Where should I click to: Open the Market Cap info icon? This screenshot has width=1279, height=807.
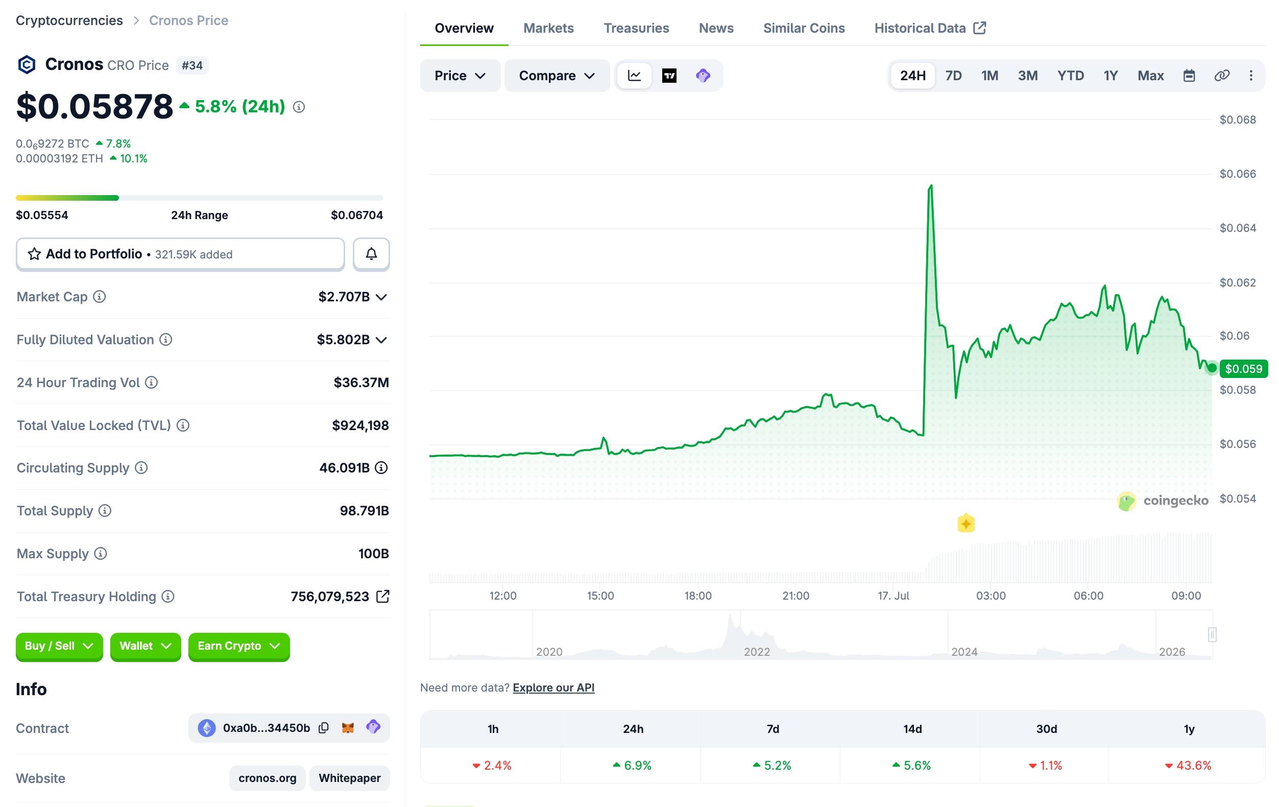pyautogui.click(x=100, y=296)
